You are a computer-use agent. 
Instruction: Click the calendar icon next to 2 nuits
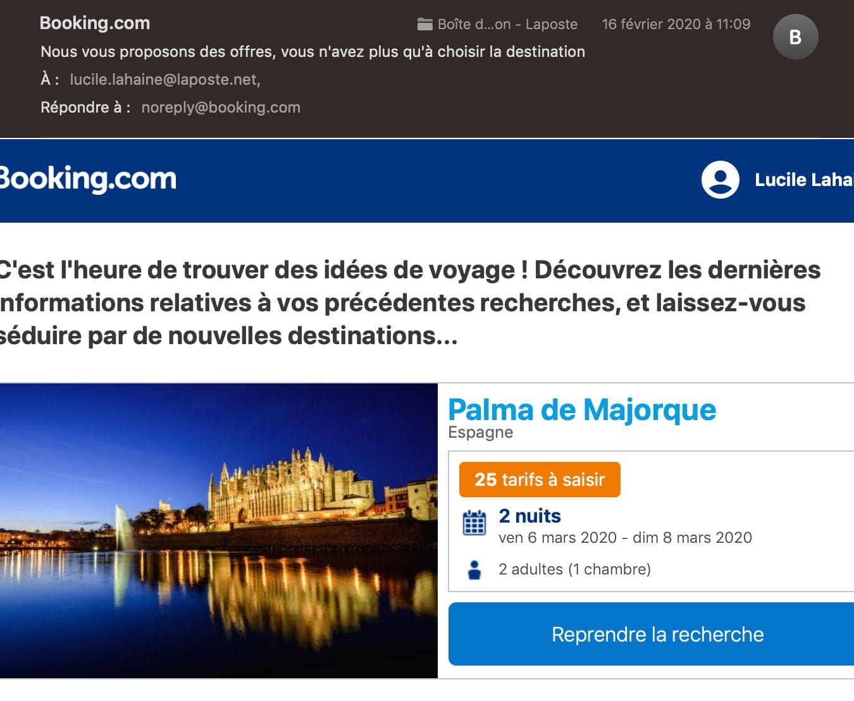coord(474,523)
